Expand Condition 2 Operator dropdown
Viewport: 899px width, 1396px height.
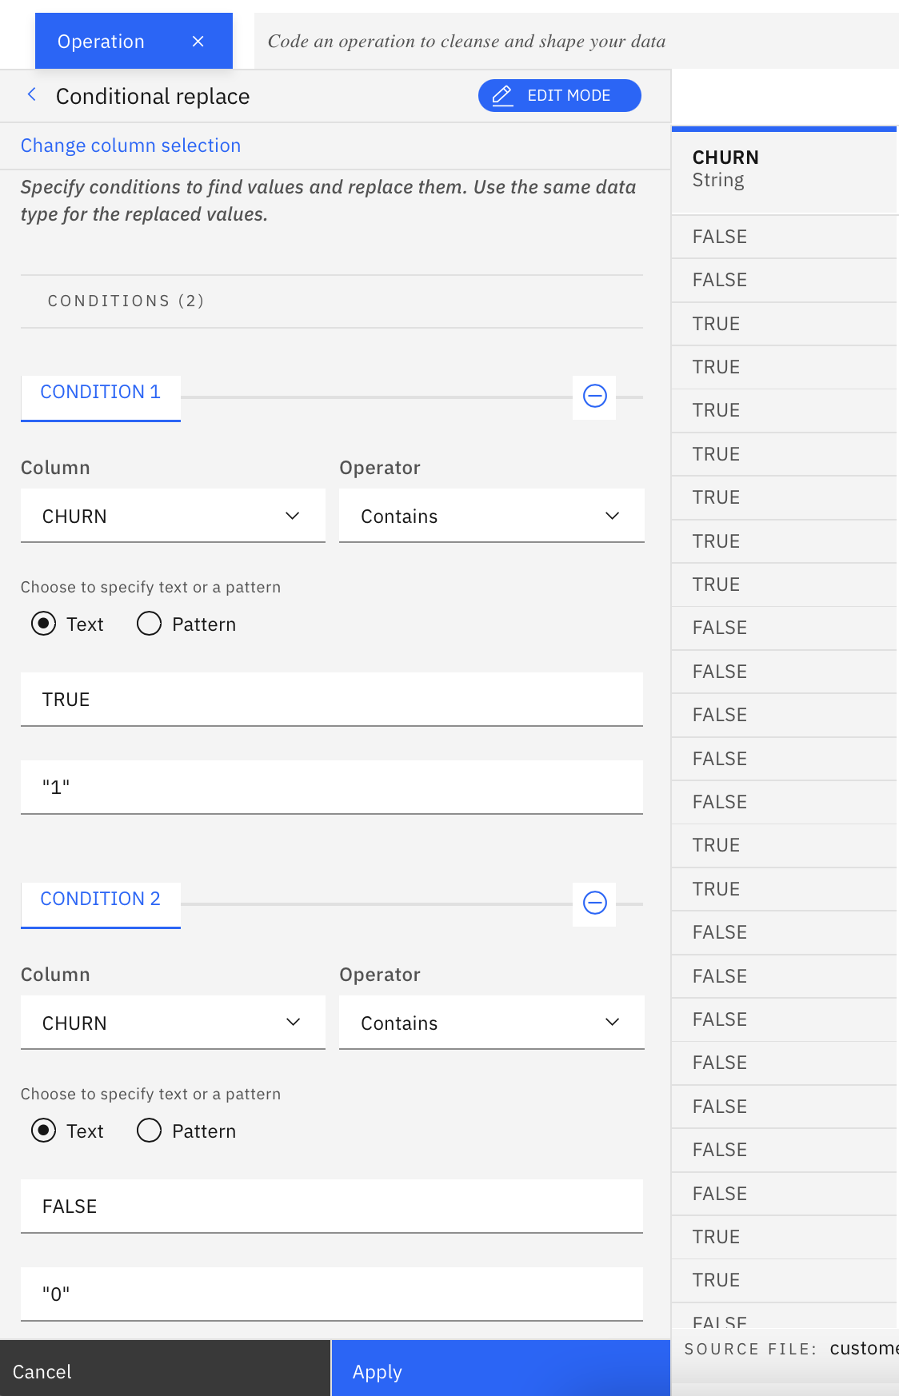(x=491, y=1023)
